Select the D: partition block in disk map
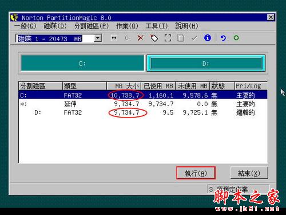286x215 pixels. point(206,63)
